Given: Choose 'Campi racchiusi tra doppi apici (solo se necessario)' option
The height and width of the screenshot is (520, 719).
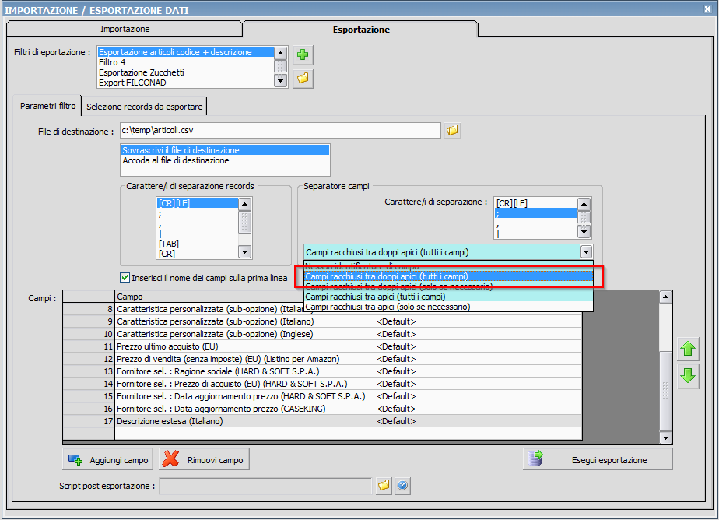Looking at the screenshot, I should (x=448, y=286).
